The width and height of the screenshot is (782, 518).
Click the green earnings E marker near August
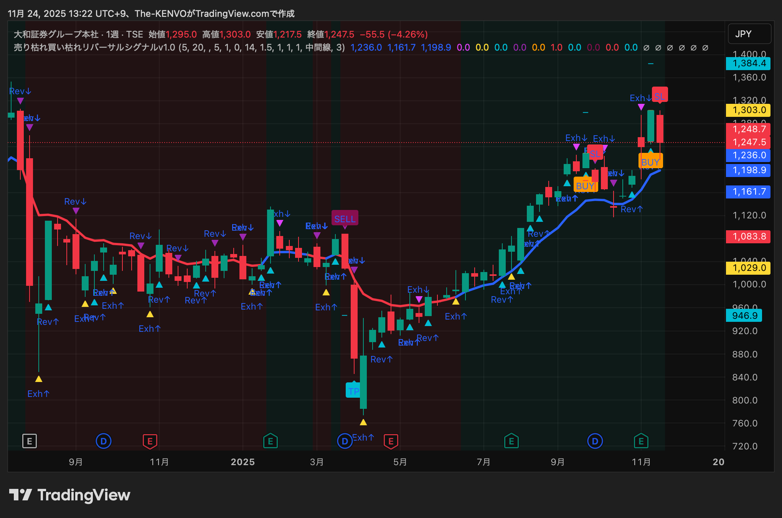511,441
